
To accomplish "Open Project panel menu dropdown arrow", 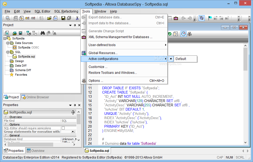I will tap(70, 25).
